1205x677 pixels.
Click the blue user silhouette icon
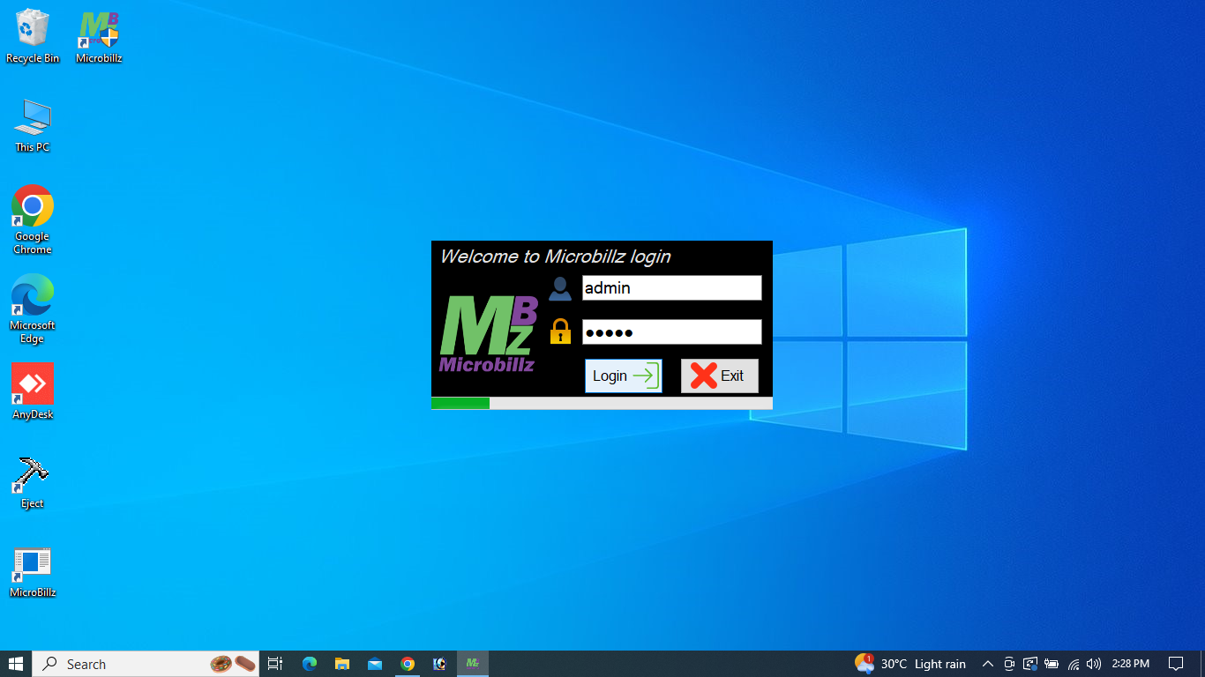[x=560, y=288]
